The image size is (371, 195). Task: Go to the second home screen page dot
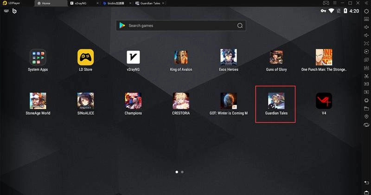point(182,172)
